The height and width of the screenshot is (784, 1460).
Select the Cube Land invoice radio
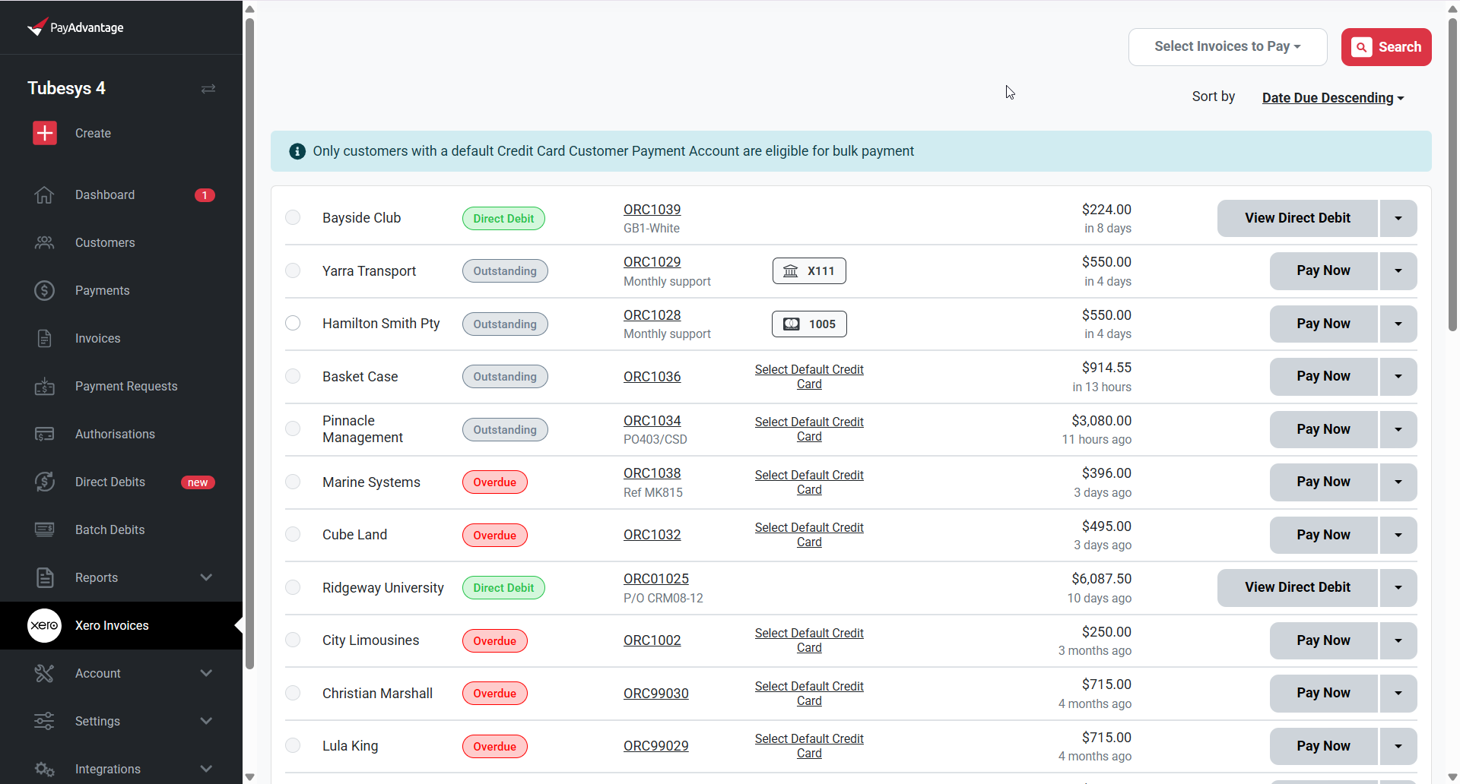pyautogui.click(x=293, y=534)
